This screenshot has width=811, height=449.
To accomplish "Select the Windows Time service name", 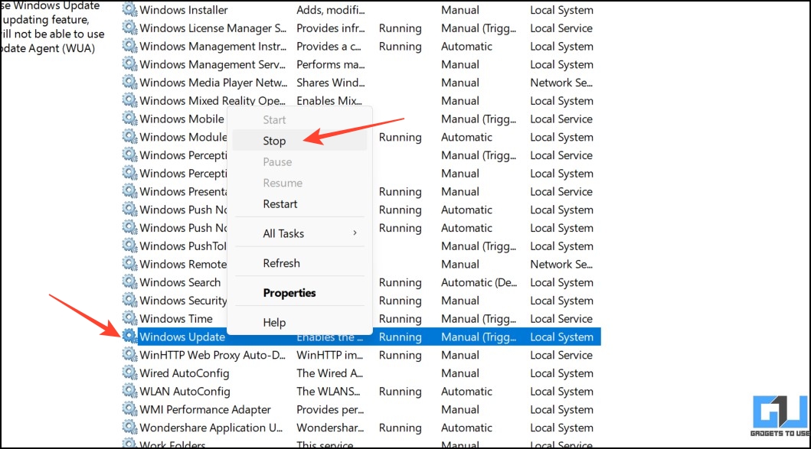I will (x=176, y=319).
